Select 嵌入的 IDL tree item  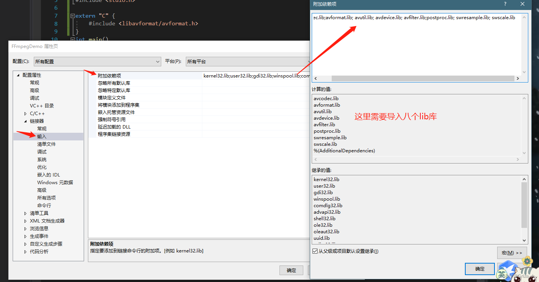pyautogui.click(x=49, y=175)
